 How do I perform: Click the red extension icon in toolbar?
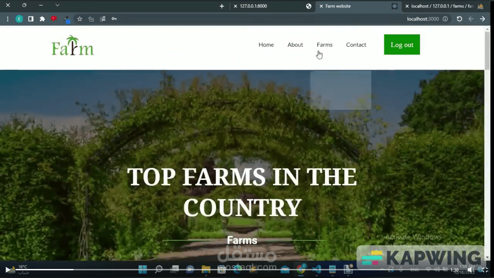click(x=54, y=19)
